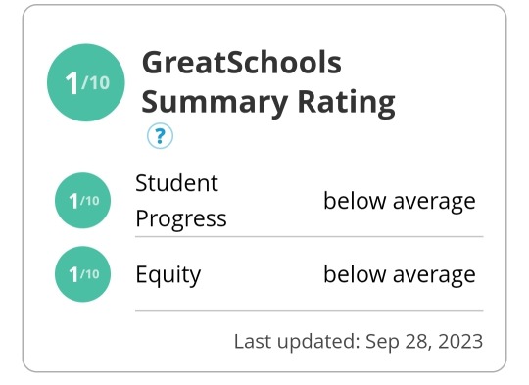Click the question mark help icon
Image resolution: width=529 pixels, height=385 pixels.
pyautogui.click(x=160, y=136)
